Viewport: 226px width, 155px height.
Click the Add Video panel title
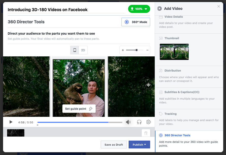173,9
